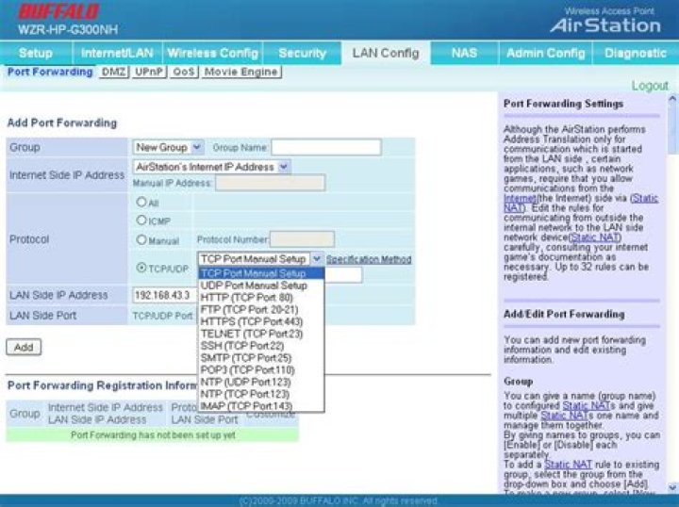This screenshot has height=507, width=679.
Task: Select the Manual protocol radio button
Action: (x=141, y=239)
